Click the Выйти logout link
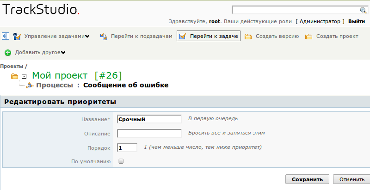 pos(356,21)
